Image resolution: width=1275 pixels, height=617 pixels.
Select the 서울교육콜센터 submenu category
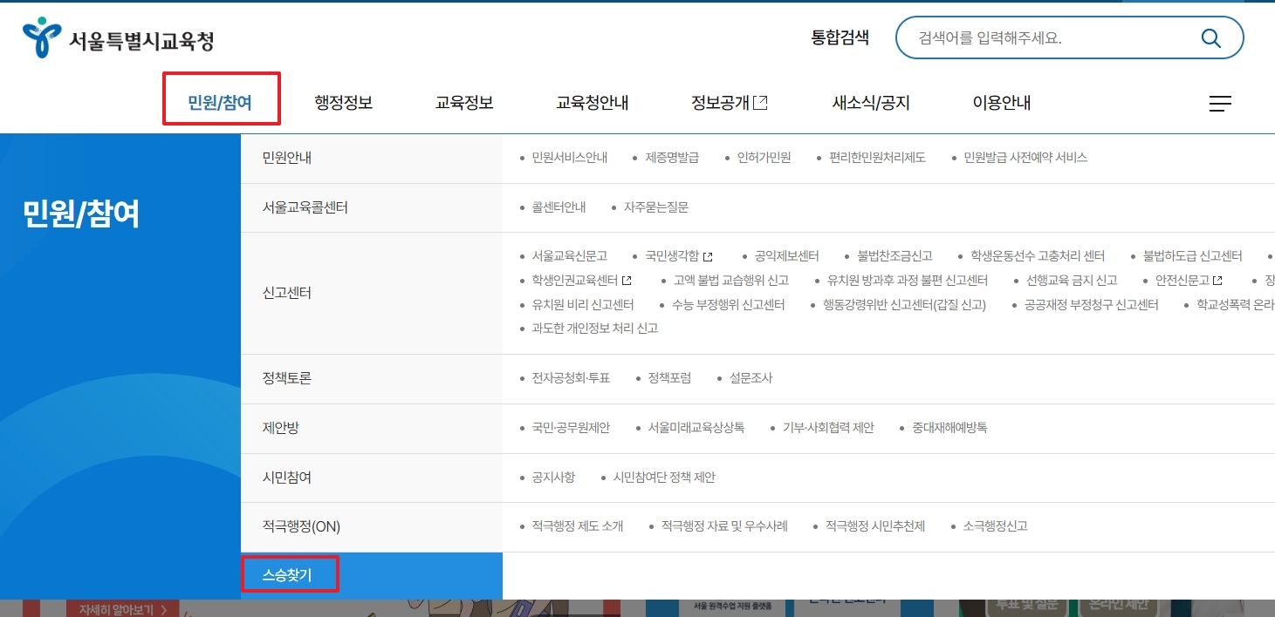(372, 207)
